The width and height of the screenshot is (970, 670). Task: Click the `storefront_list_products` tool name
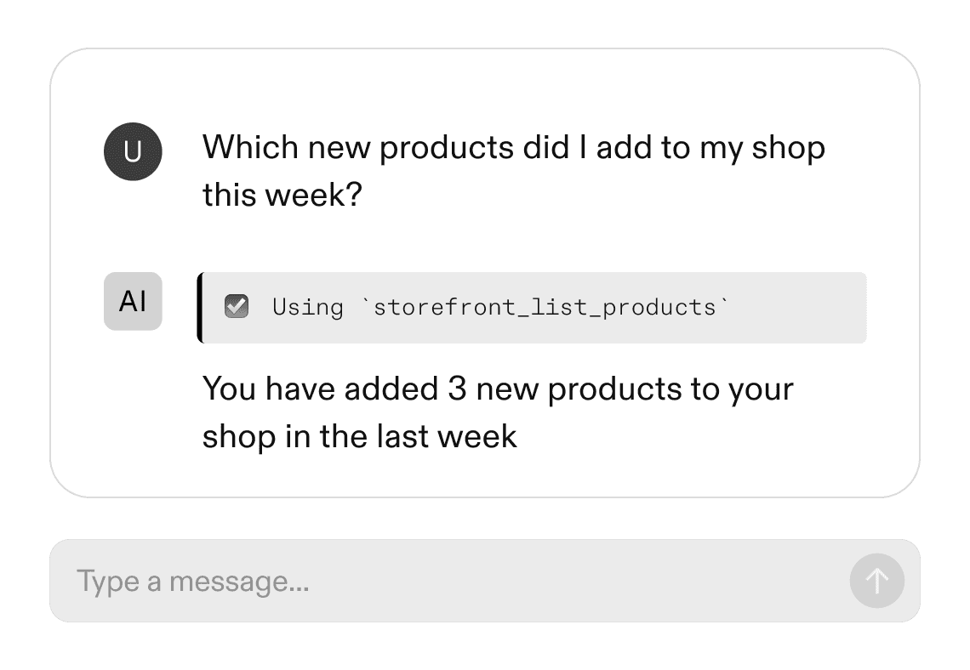(545, 307)
